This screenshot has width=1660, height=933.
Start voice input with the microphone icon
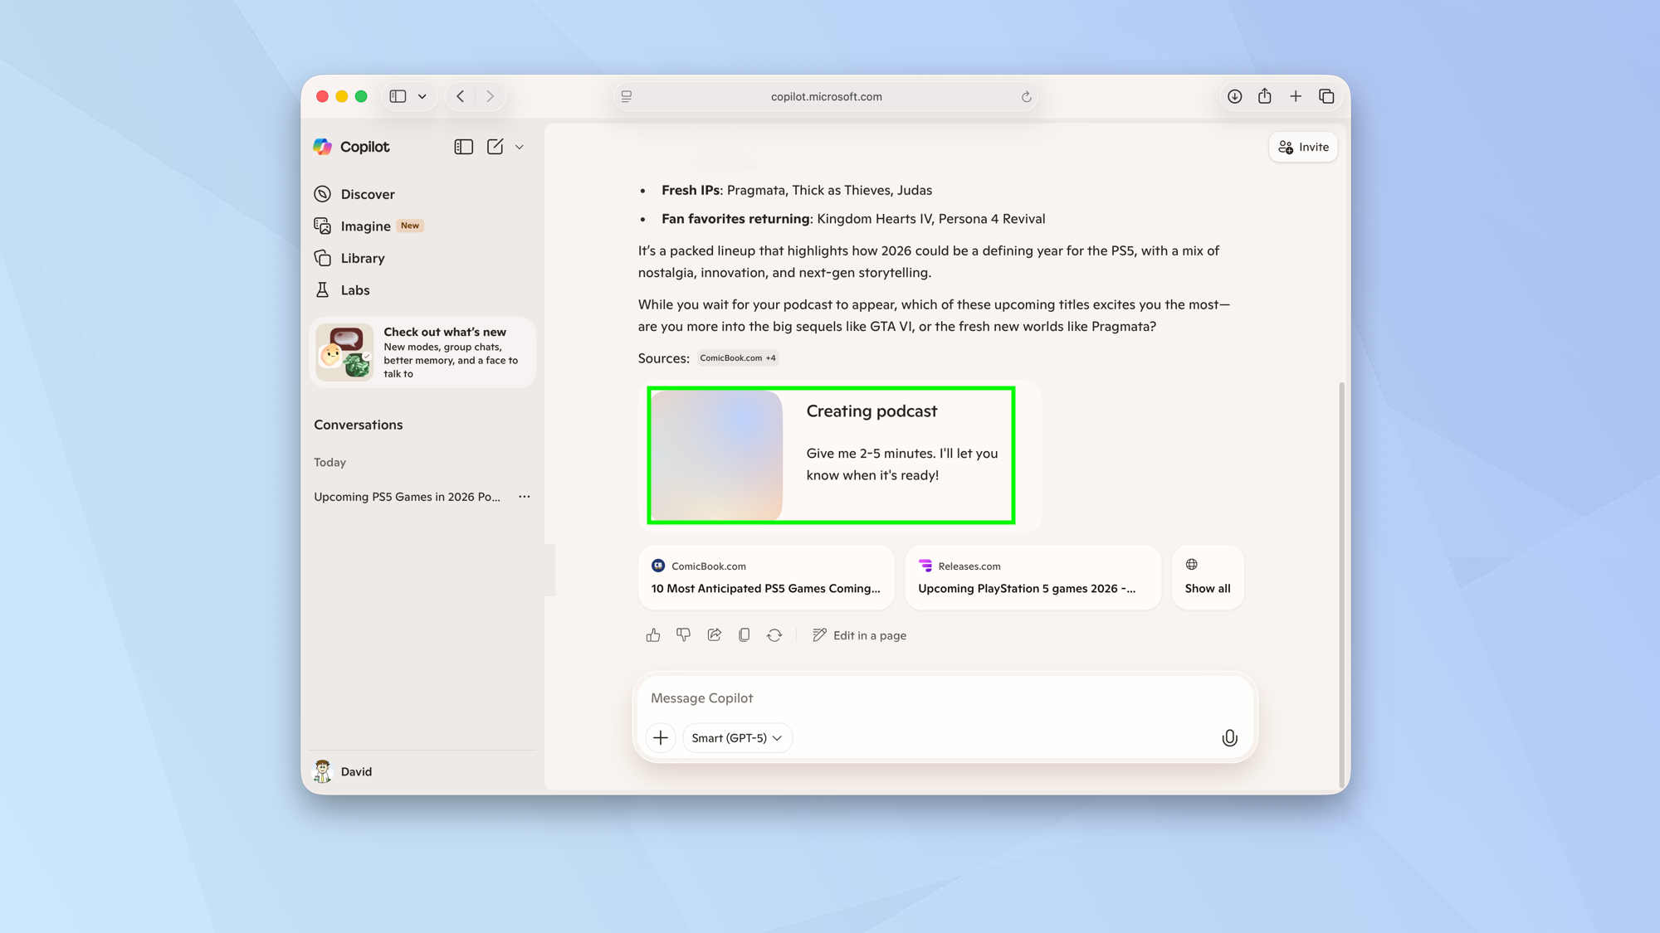1229,737
